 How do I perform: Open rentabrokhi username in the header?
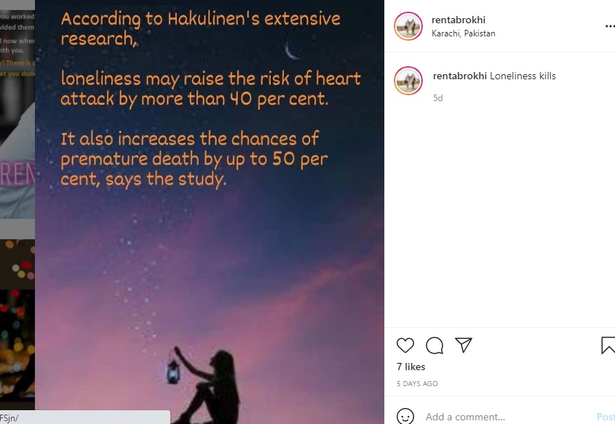(x=458, y=20)
